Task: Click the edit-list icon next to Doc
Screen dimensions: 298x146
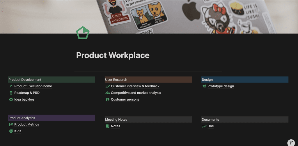Action: (x=204, y=126)
